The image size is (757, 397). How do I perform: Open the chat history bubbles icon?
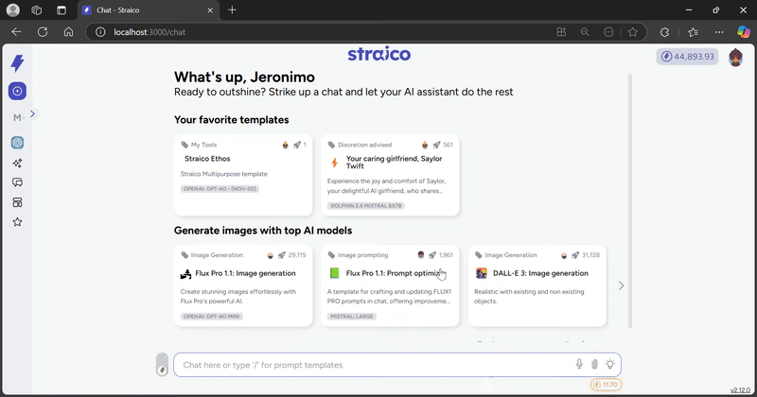(17, 182)
